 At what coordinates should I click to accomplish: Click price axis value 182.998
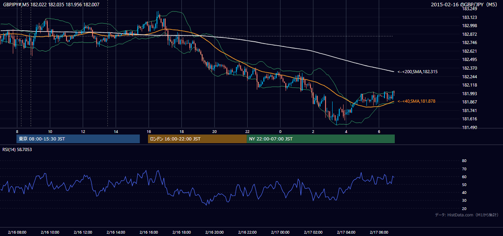point(469,26)
